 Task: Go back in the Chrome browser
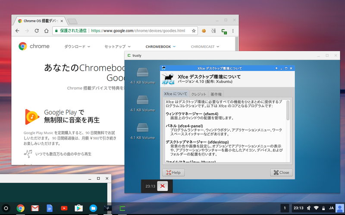(17, 31)
